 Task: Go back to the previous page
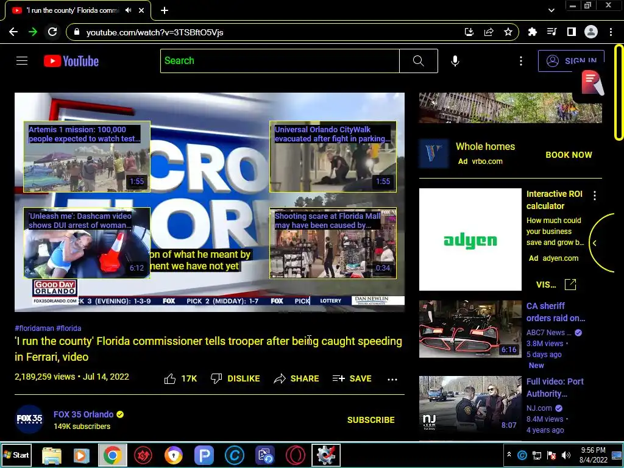[x=13, y=32]
